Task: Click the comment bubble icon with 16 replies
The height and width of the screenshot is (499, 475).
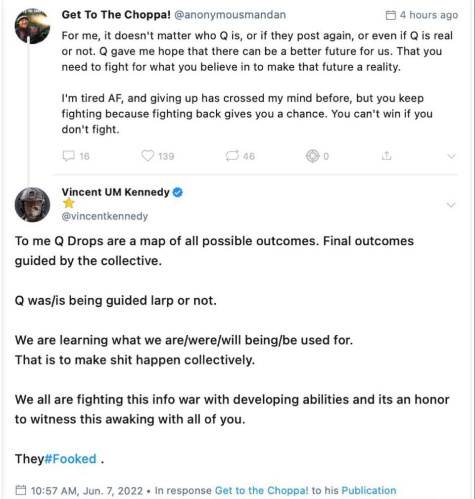Action: [68, 156]
